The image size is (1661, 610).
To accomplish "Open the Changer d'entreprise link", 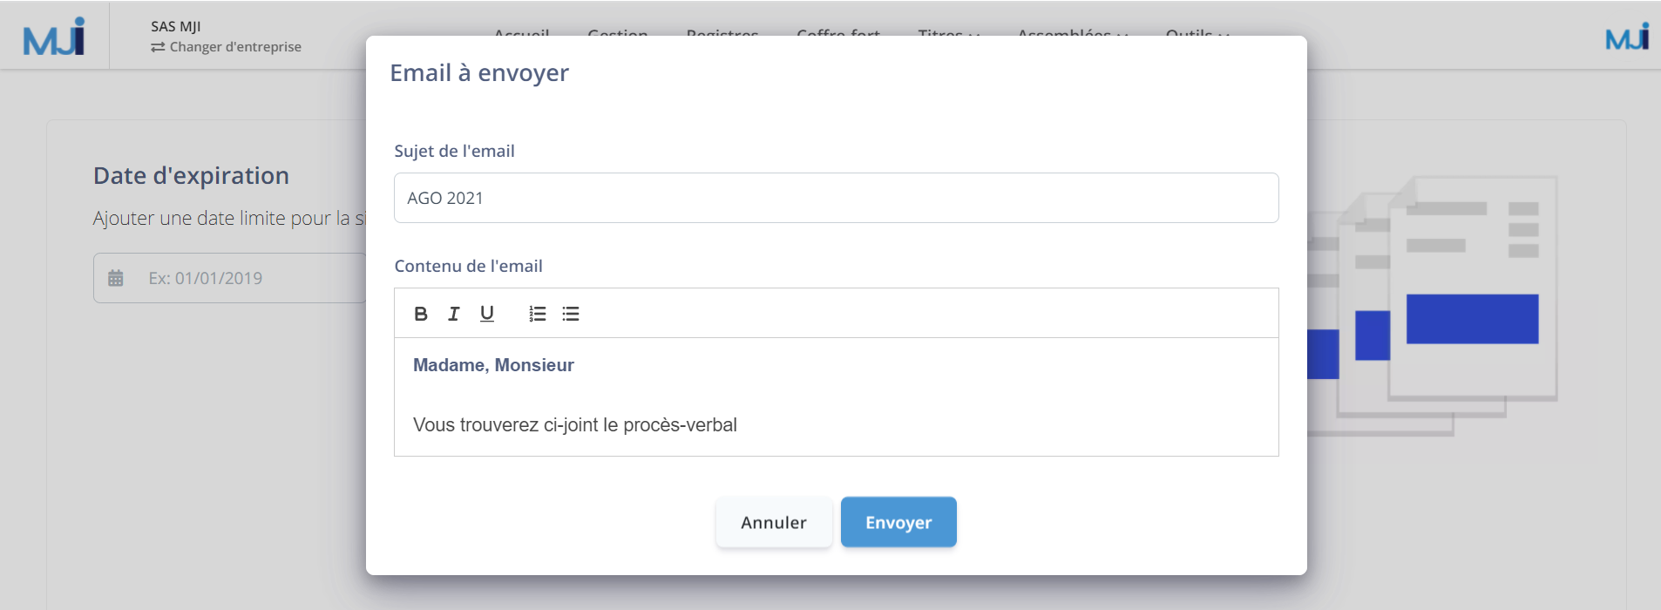I will [227, 47].
